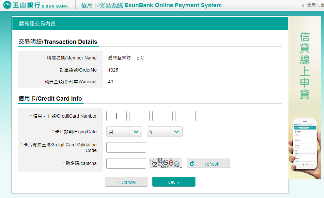This screenshot has height=198, width=324.
Task: Click the OK button
Action: point(174,182)
